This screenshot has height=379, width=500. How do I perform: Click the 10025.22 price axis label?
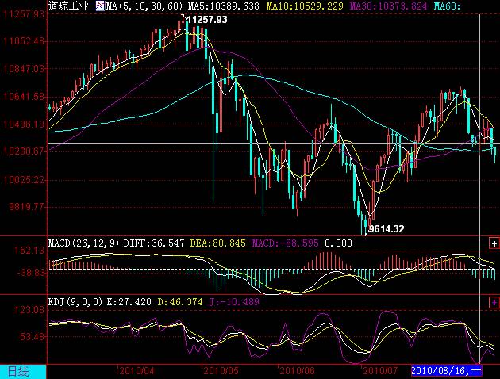click(x=24, y=180)
